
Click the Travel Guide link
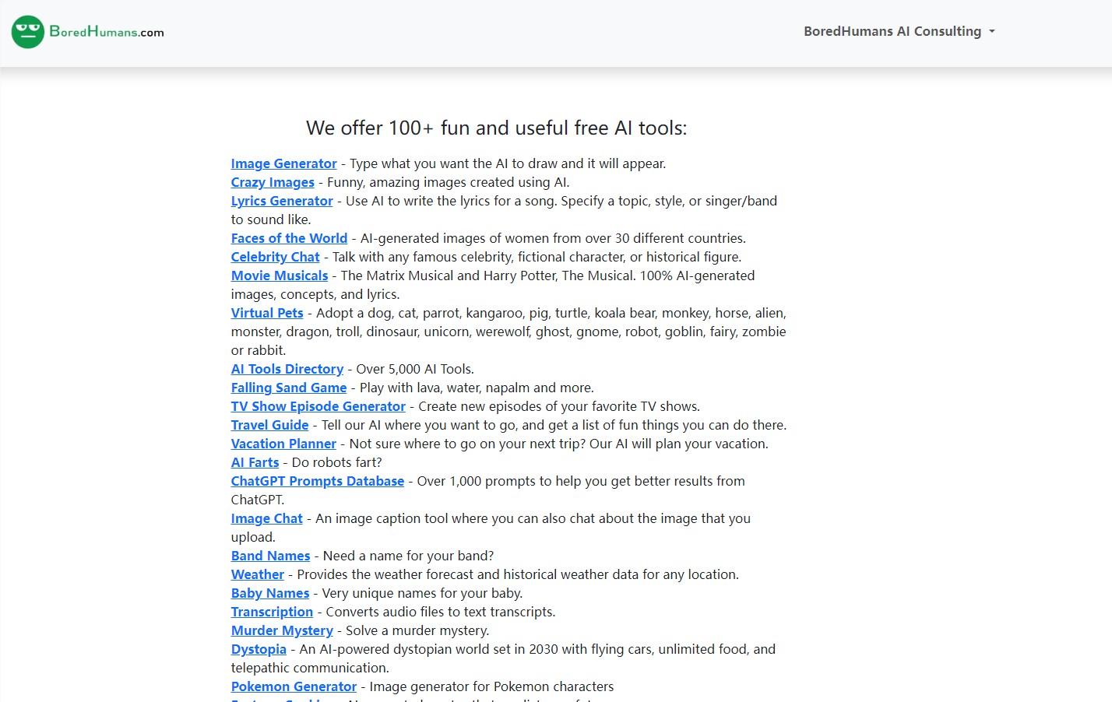[270, 425]
